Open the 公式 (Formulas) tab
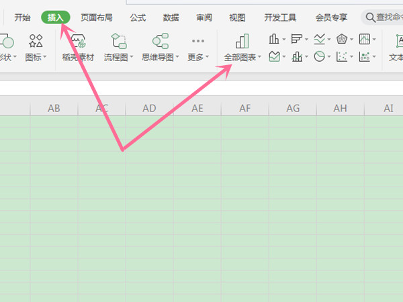Image resolution: width=403 pixels, height=302 pixels. pos(138,18)
